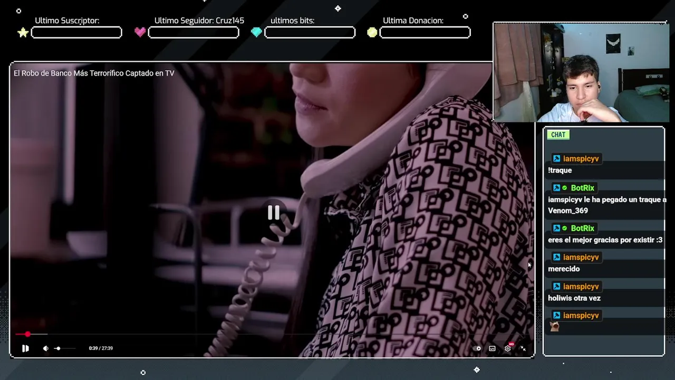Exit fullscreen using the shrink arrows icon

click(523, 348)
